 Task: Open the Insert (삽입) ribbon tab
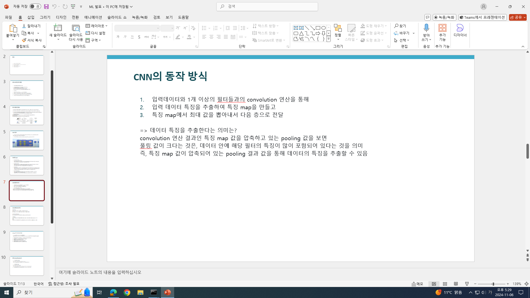(x=31, y=17)
